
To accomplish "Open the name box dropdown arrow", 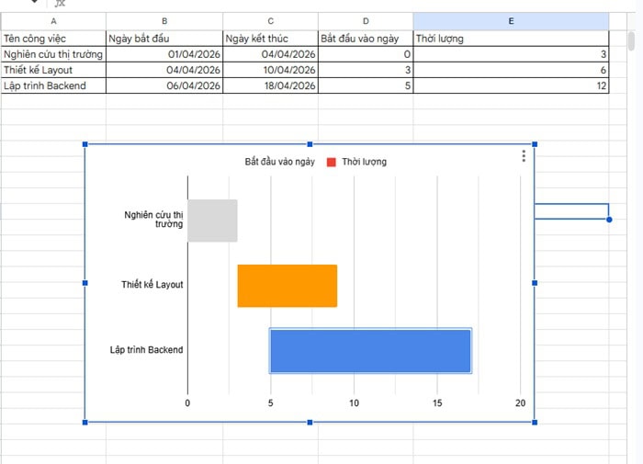I will [x=35, y=3].
